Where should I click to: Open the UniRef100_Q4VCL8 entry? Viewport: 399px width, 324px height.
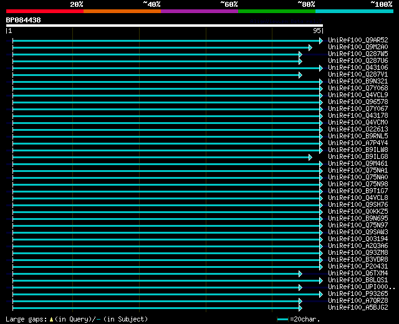(358, 198)
